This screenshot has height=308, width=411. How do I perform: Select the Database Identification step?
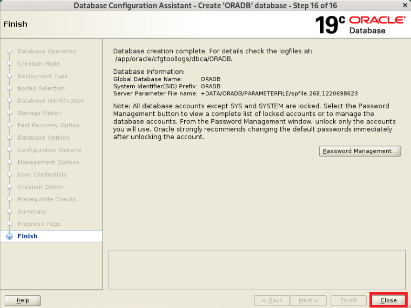tap(51, 101)
